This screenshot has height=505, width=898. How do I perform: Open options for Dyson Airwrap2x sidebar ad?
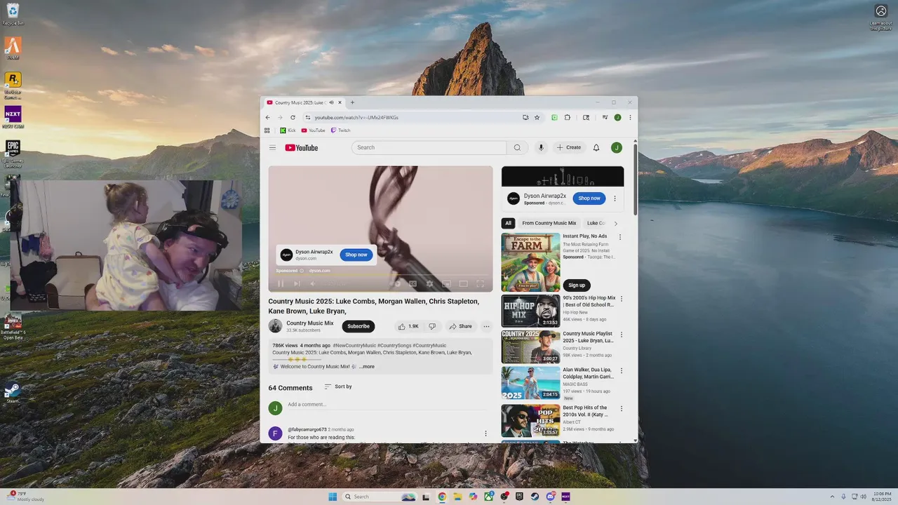click(x=615, y=198)
